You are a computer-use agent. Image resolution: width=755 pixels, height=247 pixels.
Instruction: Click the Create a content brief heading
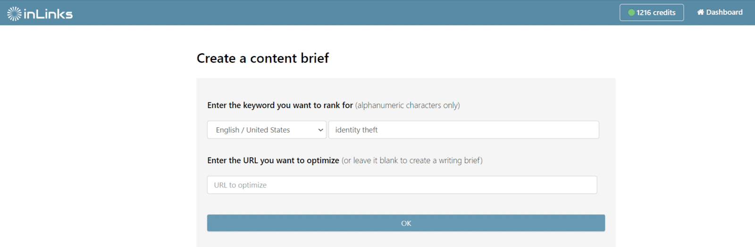263,58
